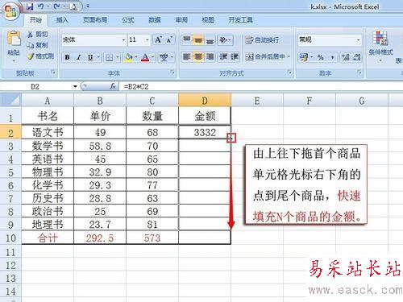
Task: Open font name dropdown 宋体
Action: point(123,40)
